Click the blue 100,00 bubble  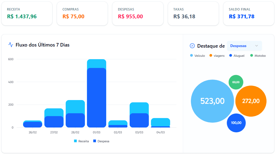pyautogui.click(x=236, y=123)
